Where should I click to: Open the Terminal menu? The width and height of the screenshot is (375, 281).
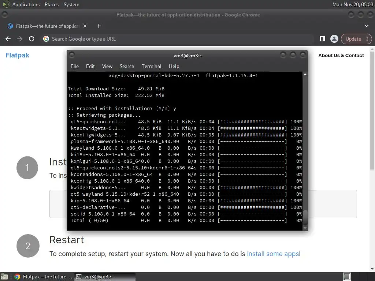151,67
